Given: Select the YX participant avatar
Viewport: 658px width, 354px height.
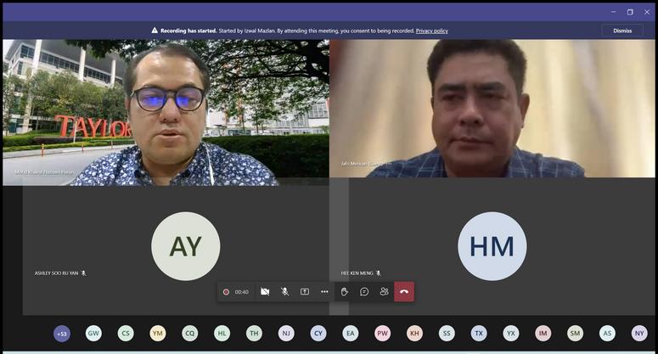Looking at the screenshot, I should coord(511,334).
